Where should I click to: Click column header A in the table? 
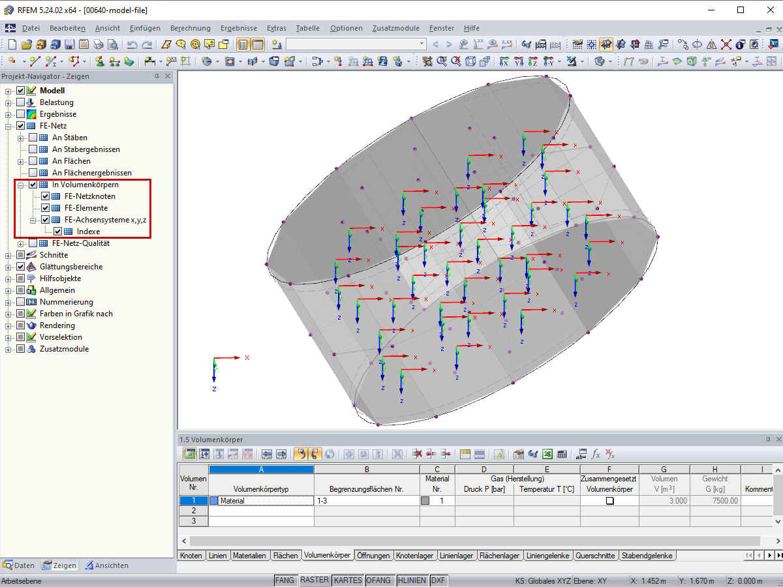point(261,469)
